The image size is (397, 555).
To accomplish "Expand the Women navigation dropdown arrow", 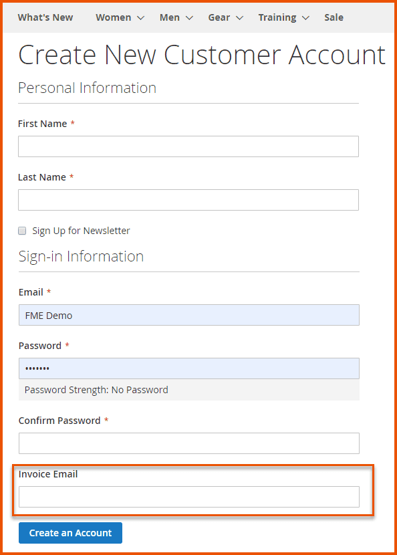I will pyautogui.click(x=140, y=17).
